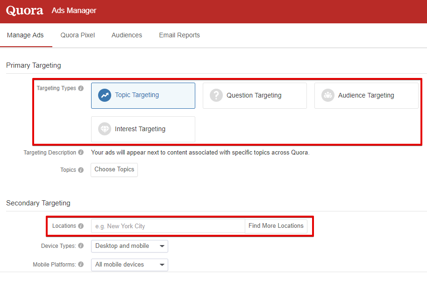Click the Quora logo
The width and height of the screenshot is (427, 281).
[24, 11]
